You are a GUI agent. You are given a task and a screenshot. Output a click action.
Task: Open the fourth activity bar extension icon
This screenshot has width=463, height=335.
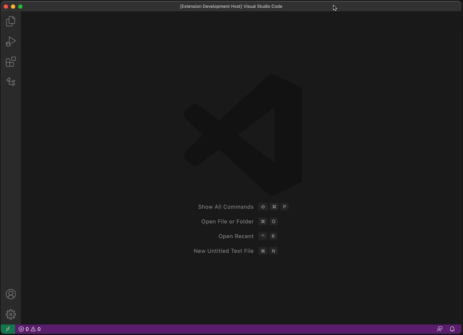point(11,82)
